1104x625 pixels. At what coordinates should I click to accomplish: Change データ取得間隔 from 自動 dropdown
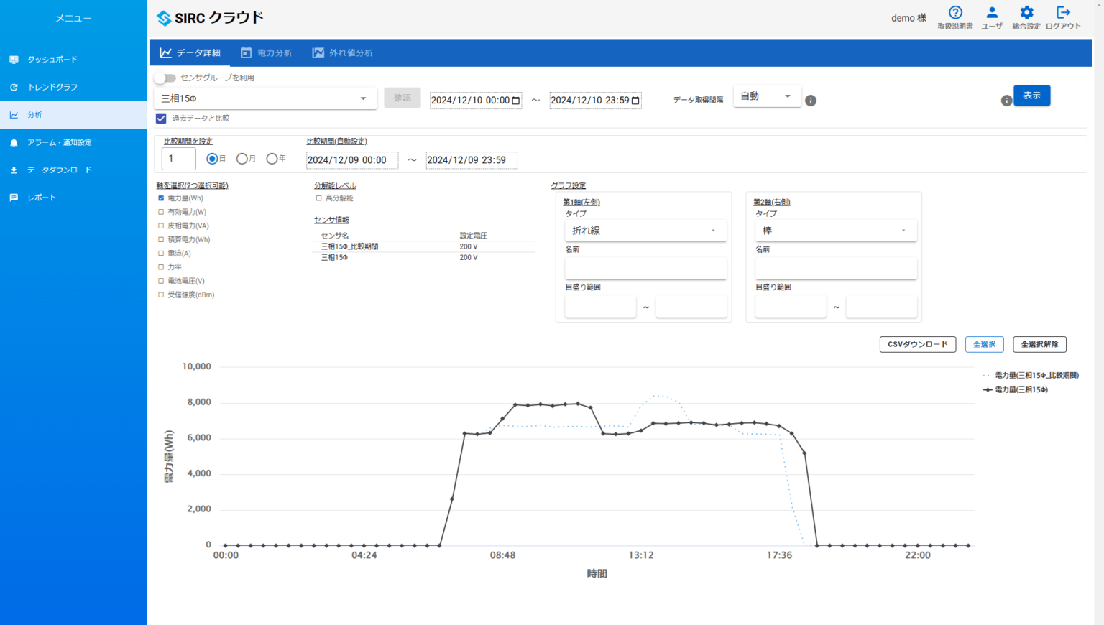(766, 96)
